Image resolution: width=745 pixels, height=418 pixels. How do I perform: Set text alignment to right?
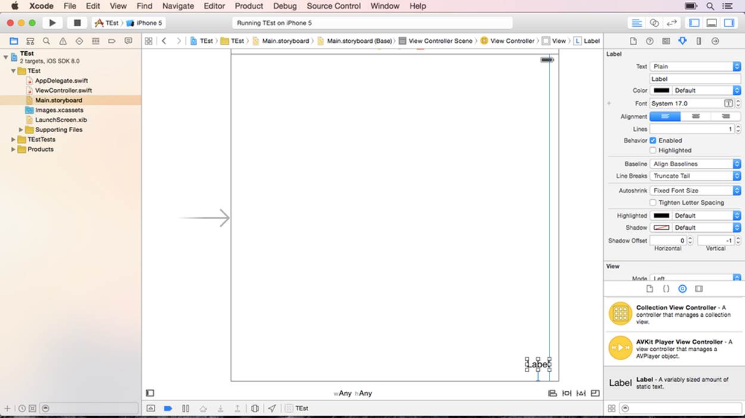point(726,116)
